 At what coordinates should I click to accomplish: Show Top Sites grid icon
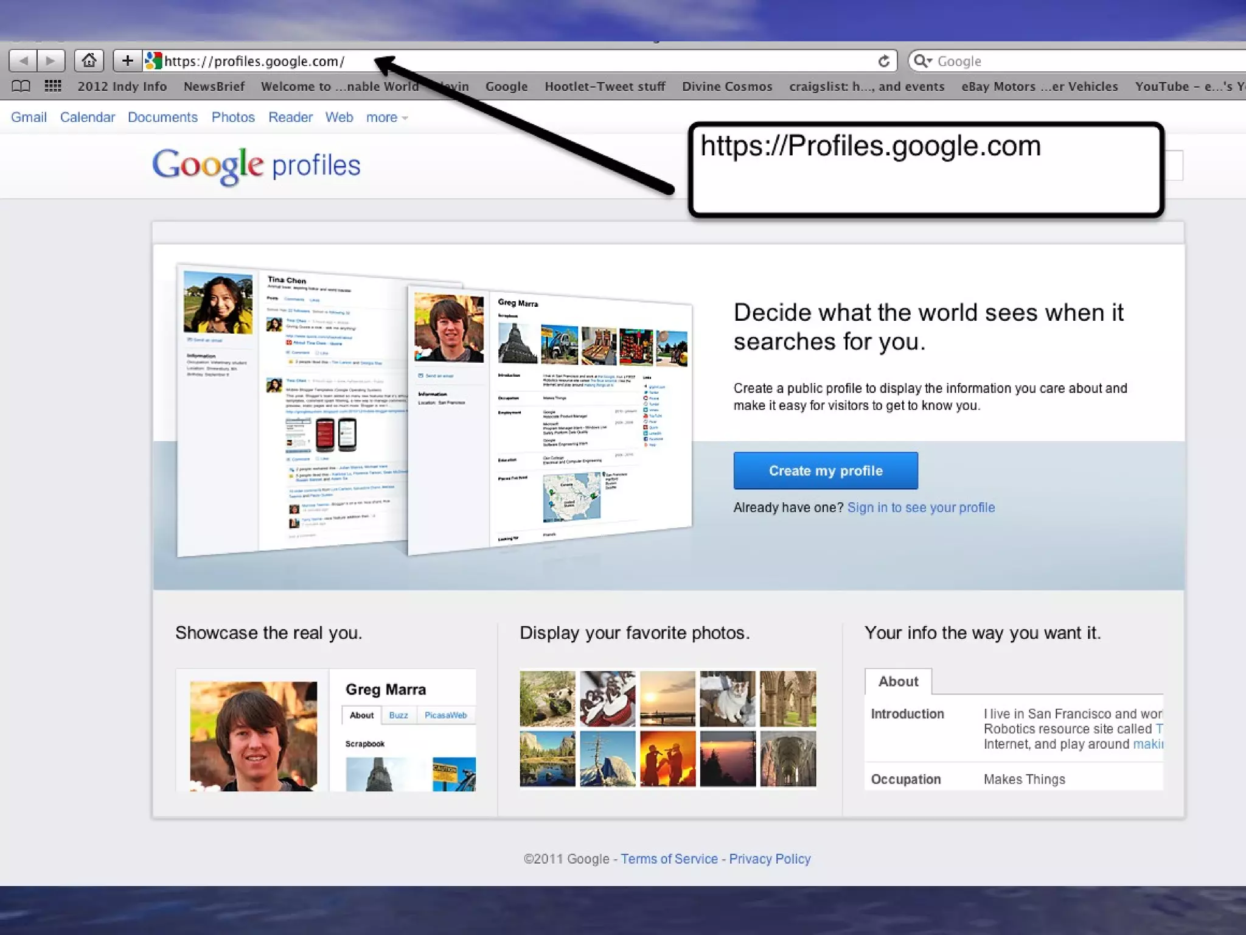click(x=53, y=86)
